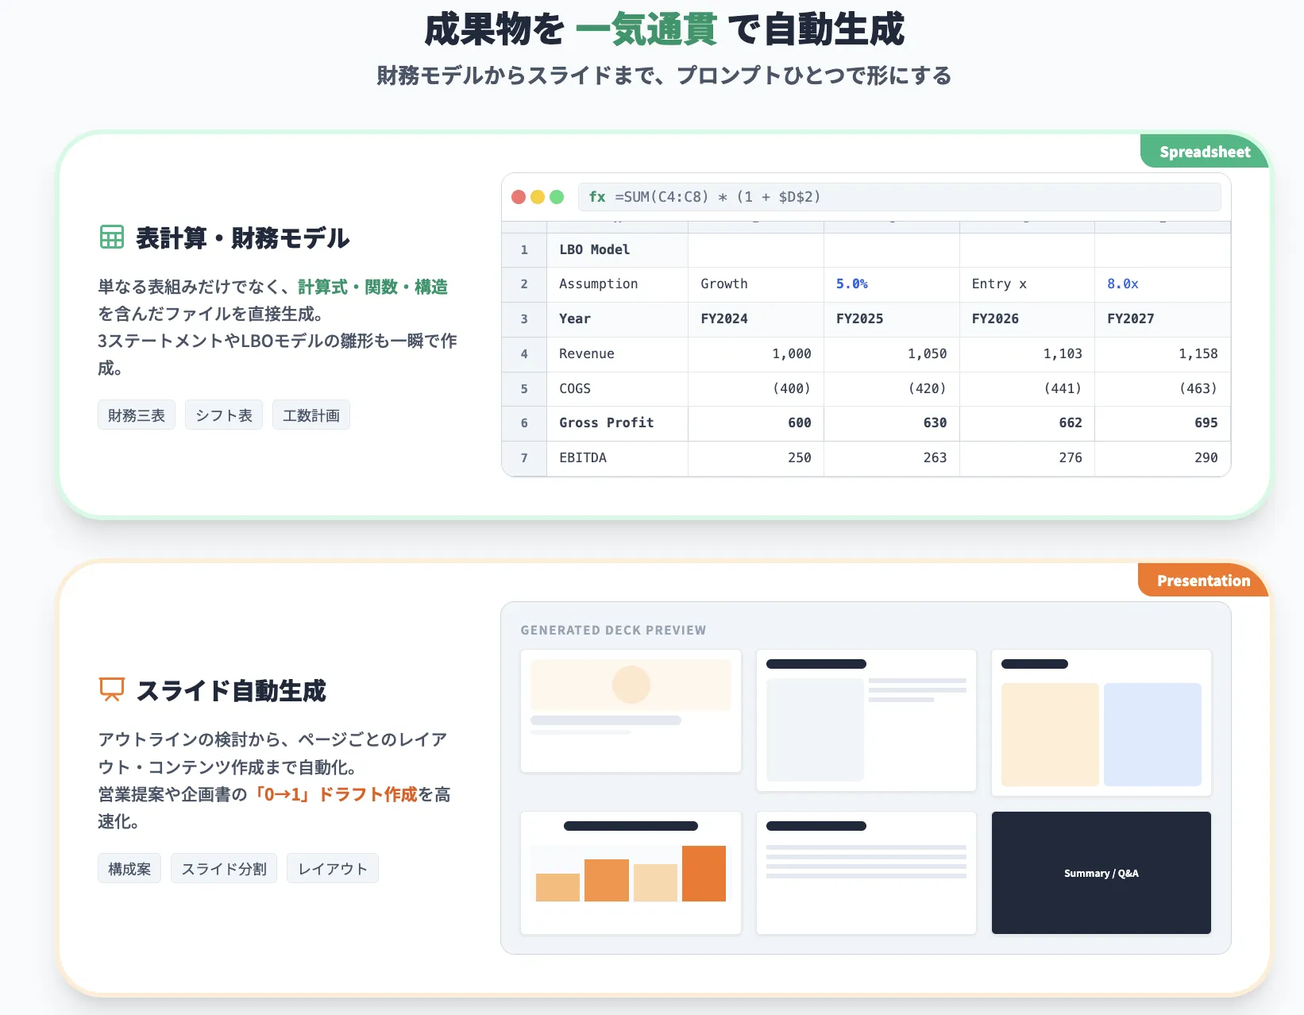The height and width of the screenshot is (1015, 1304).
Task: Choose the 構成案 tag
Action: point(129,869)
